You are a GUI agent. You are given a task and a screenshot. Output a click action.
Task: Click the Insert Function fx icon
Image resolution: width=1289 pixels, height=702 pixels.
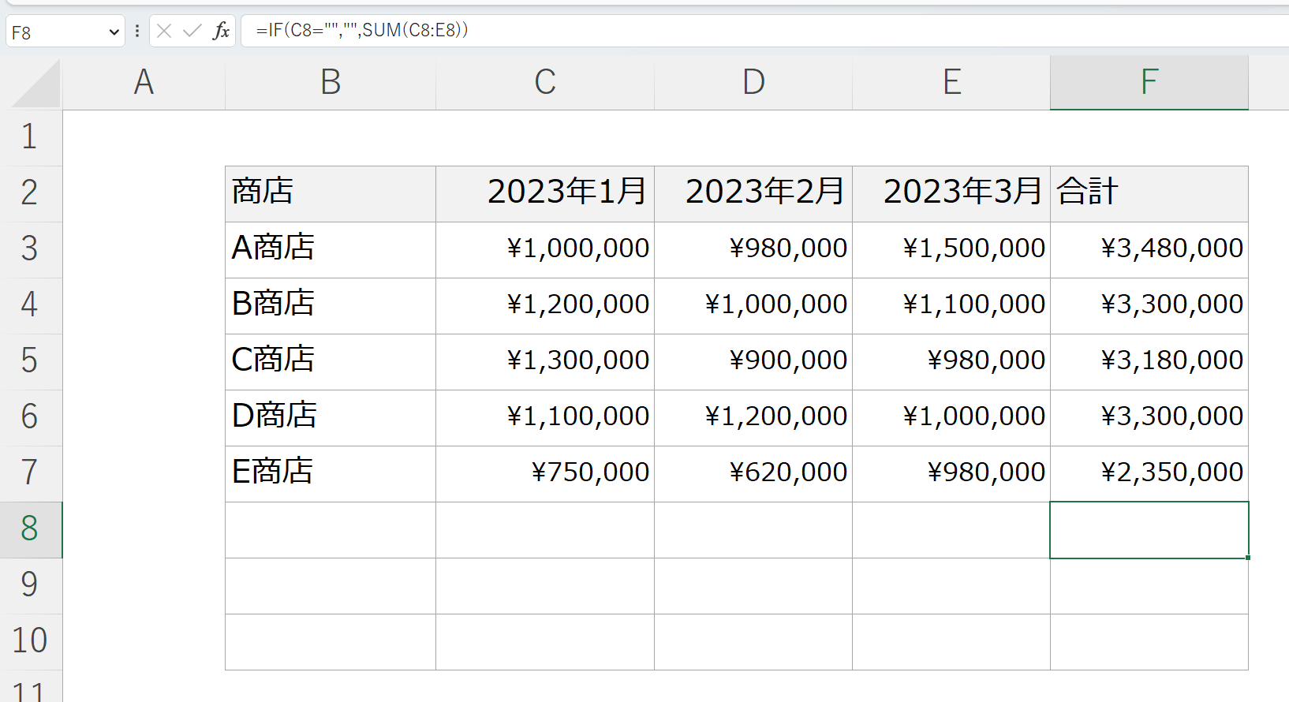click(221, 32)
